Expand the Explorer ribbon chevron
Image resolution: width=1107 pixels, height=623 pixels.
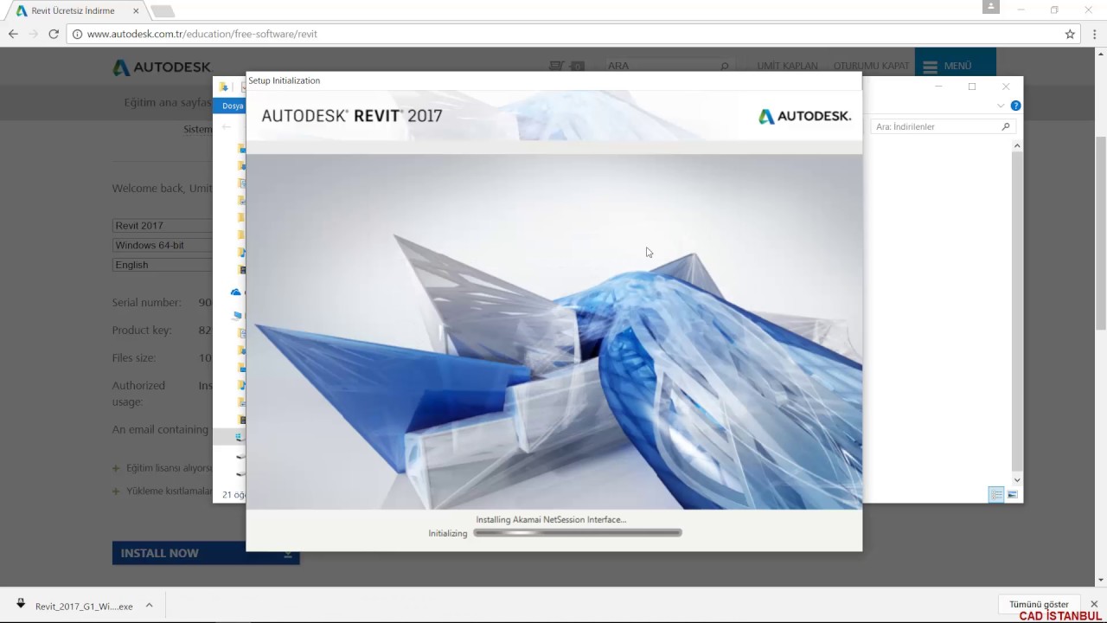coord(1001,106)
